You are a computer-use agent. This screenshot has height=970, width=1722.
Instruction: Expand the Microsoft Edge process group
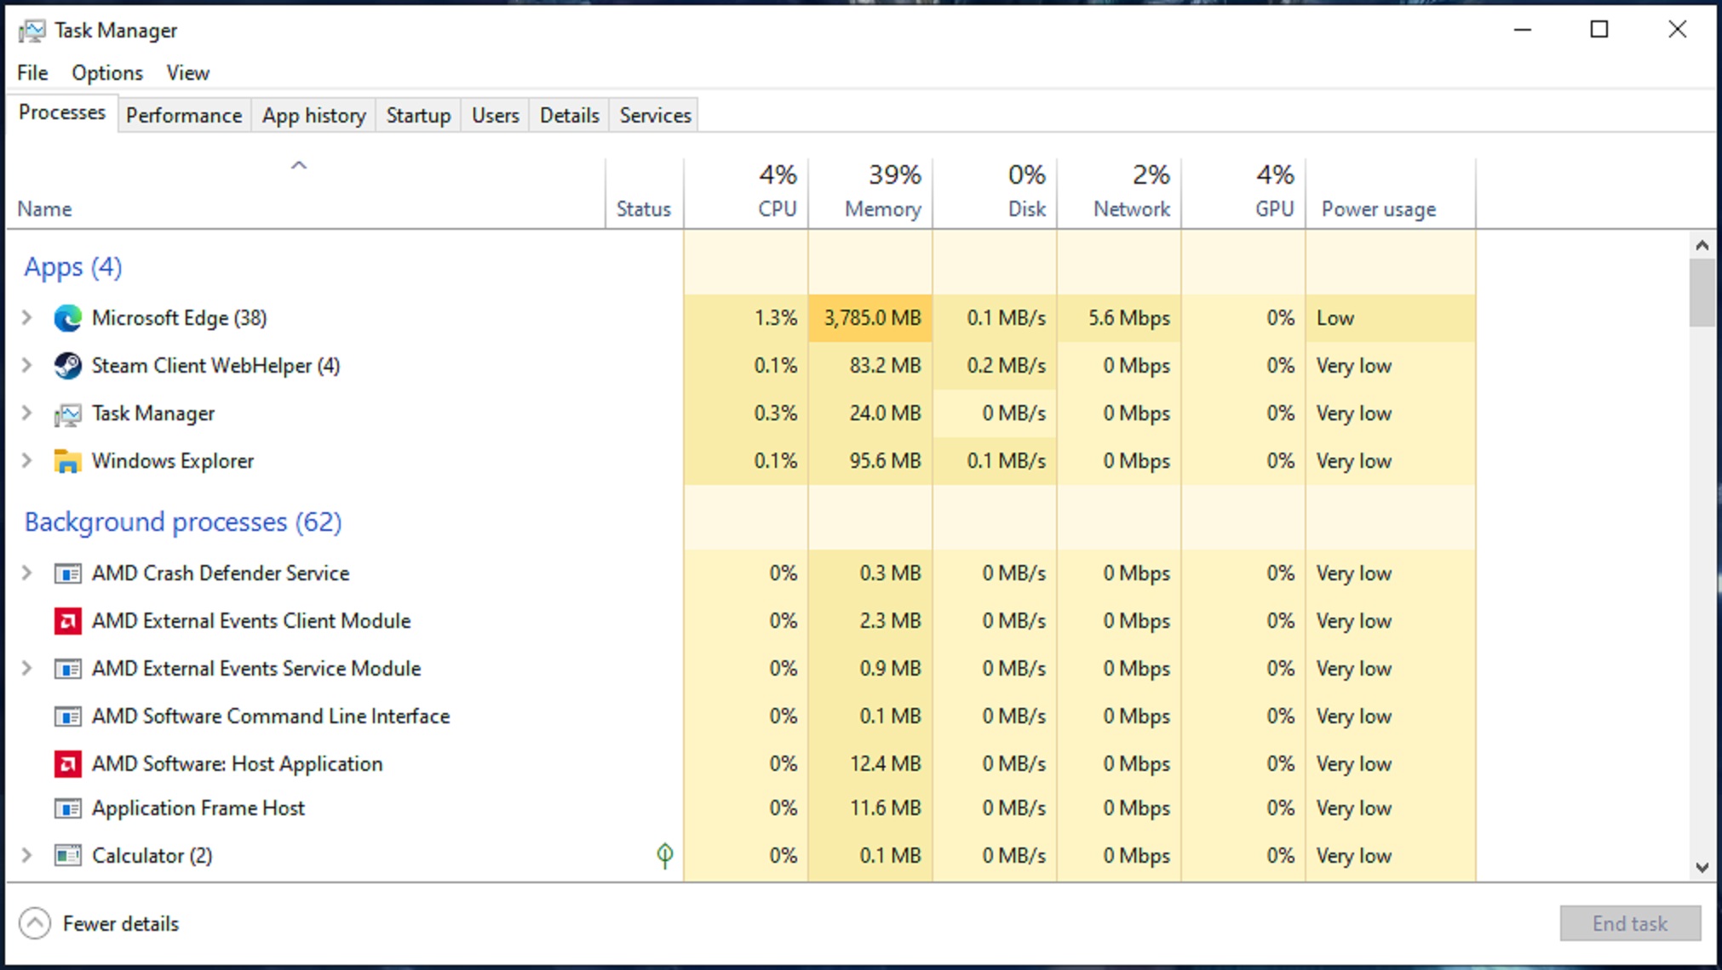tap(26, 318)
